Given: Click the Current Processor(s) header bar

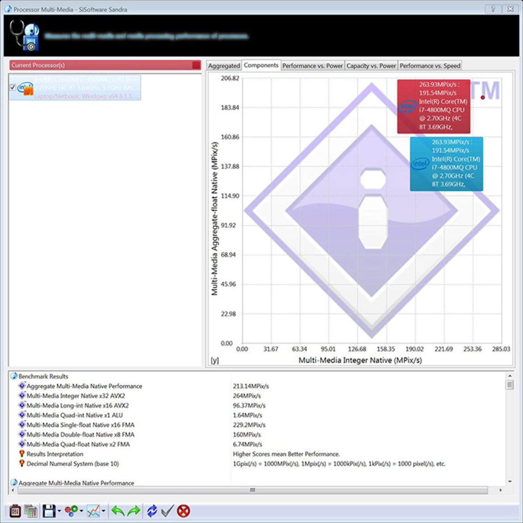Looking at the screenshot, I should tap(105, 65).
